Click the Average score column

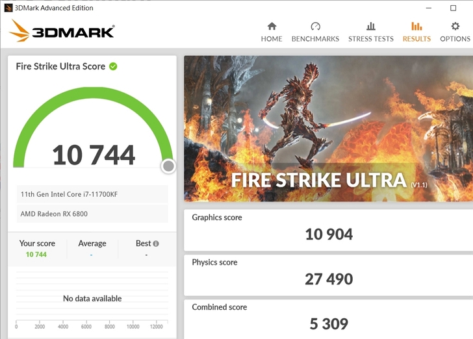coord(92,248)
